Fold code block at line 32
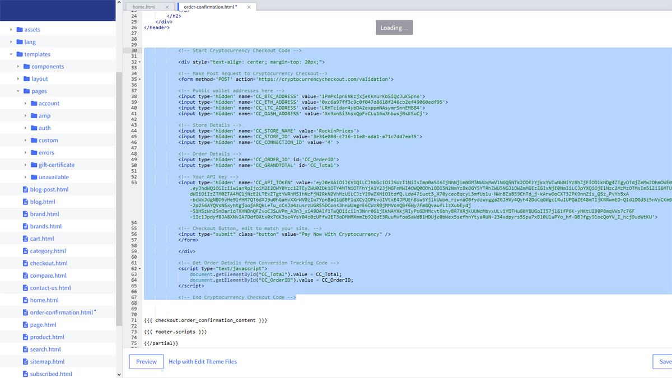This screenshot has width=672, height=378. coord(139,62)
